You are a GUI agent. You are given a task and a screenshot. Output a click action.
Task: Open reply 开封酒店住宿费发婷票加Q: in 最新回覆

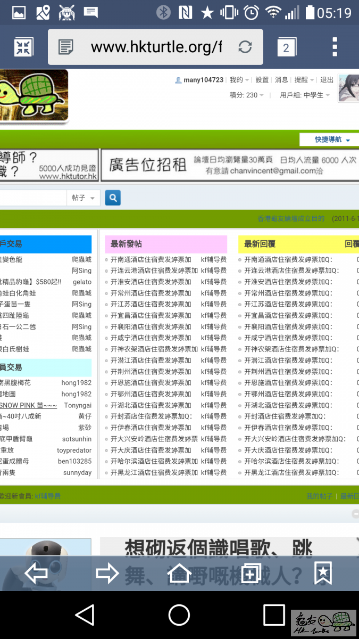point(285,416)
